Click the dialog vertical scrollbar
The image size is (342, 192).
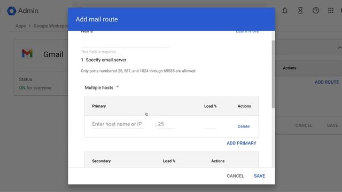click(273, 74)
